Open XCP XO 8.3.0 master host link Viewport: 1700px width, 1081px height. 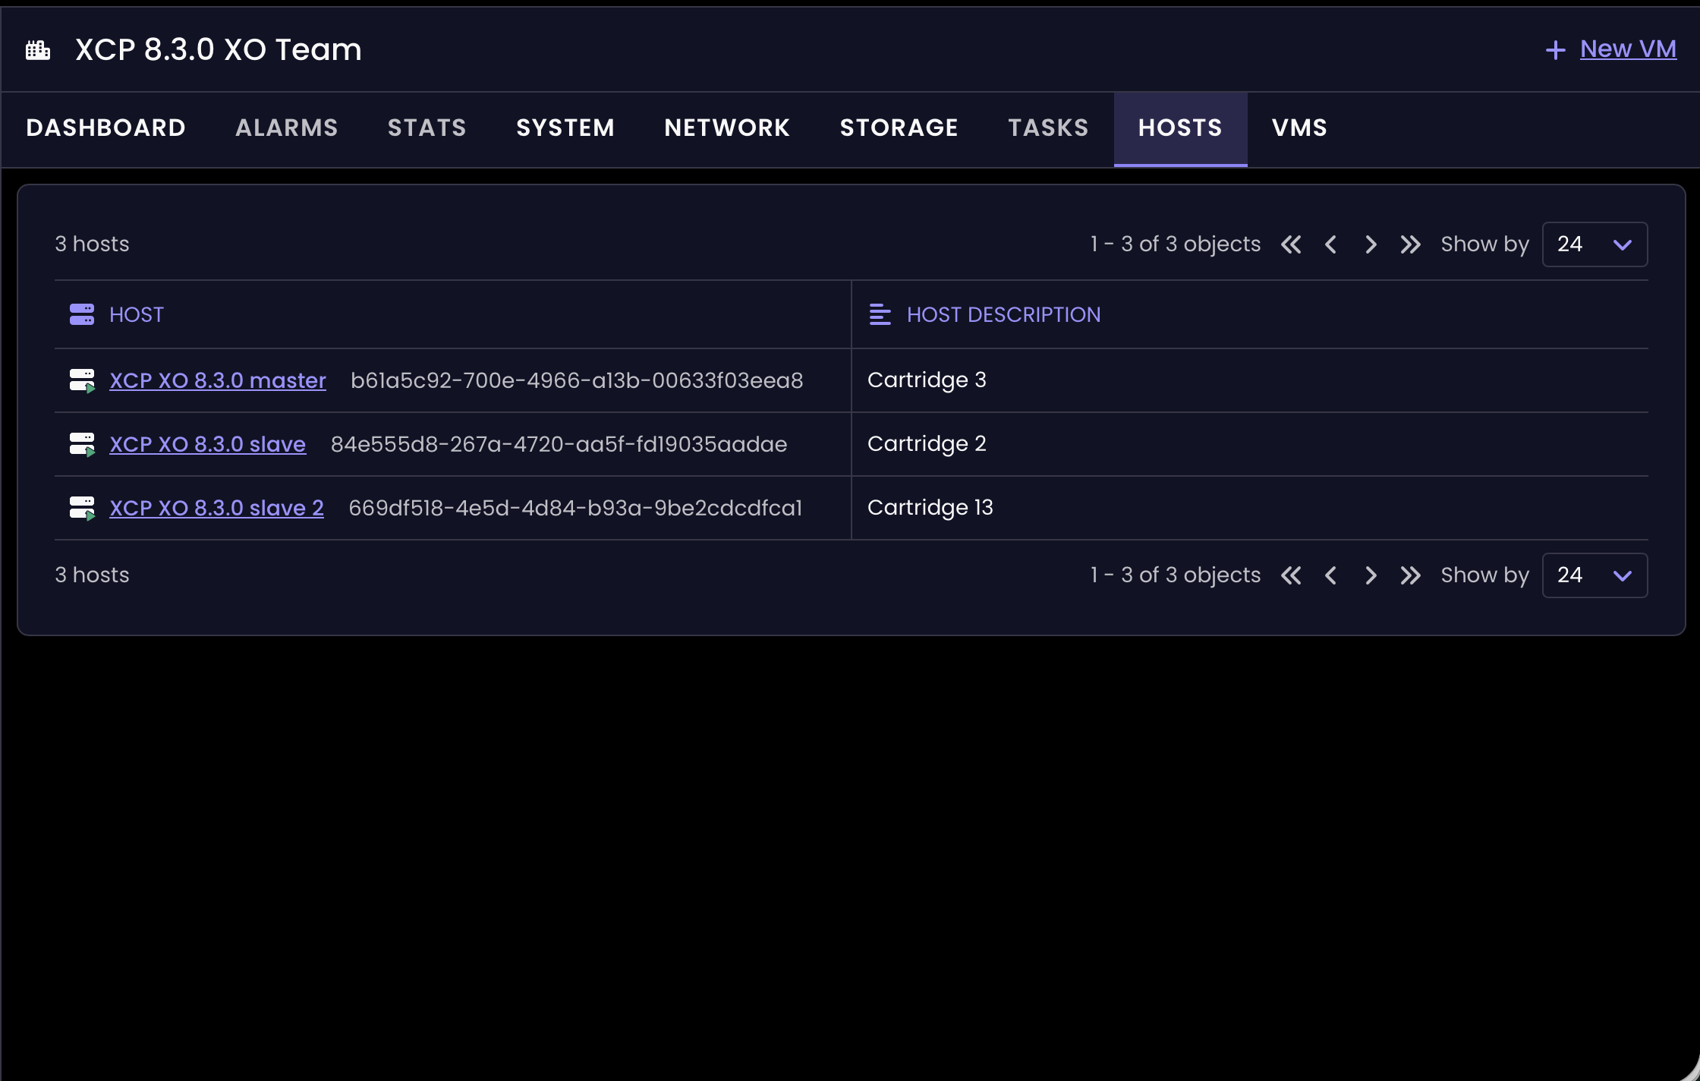[217, 380]
